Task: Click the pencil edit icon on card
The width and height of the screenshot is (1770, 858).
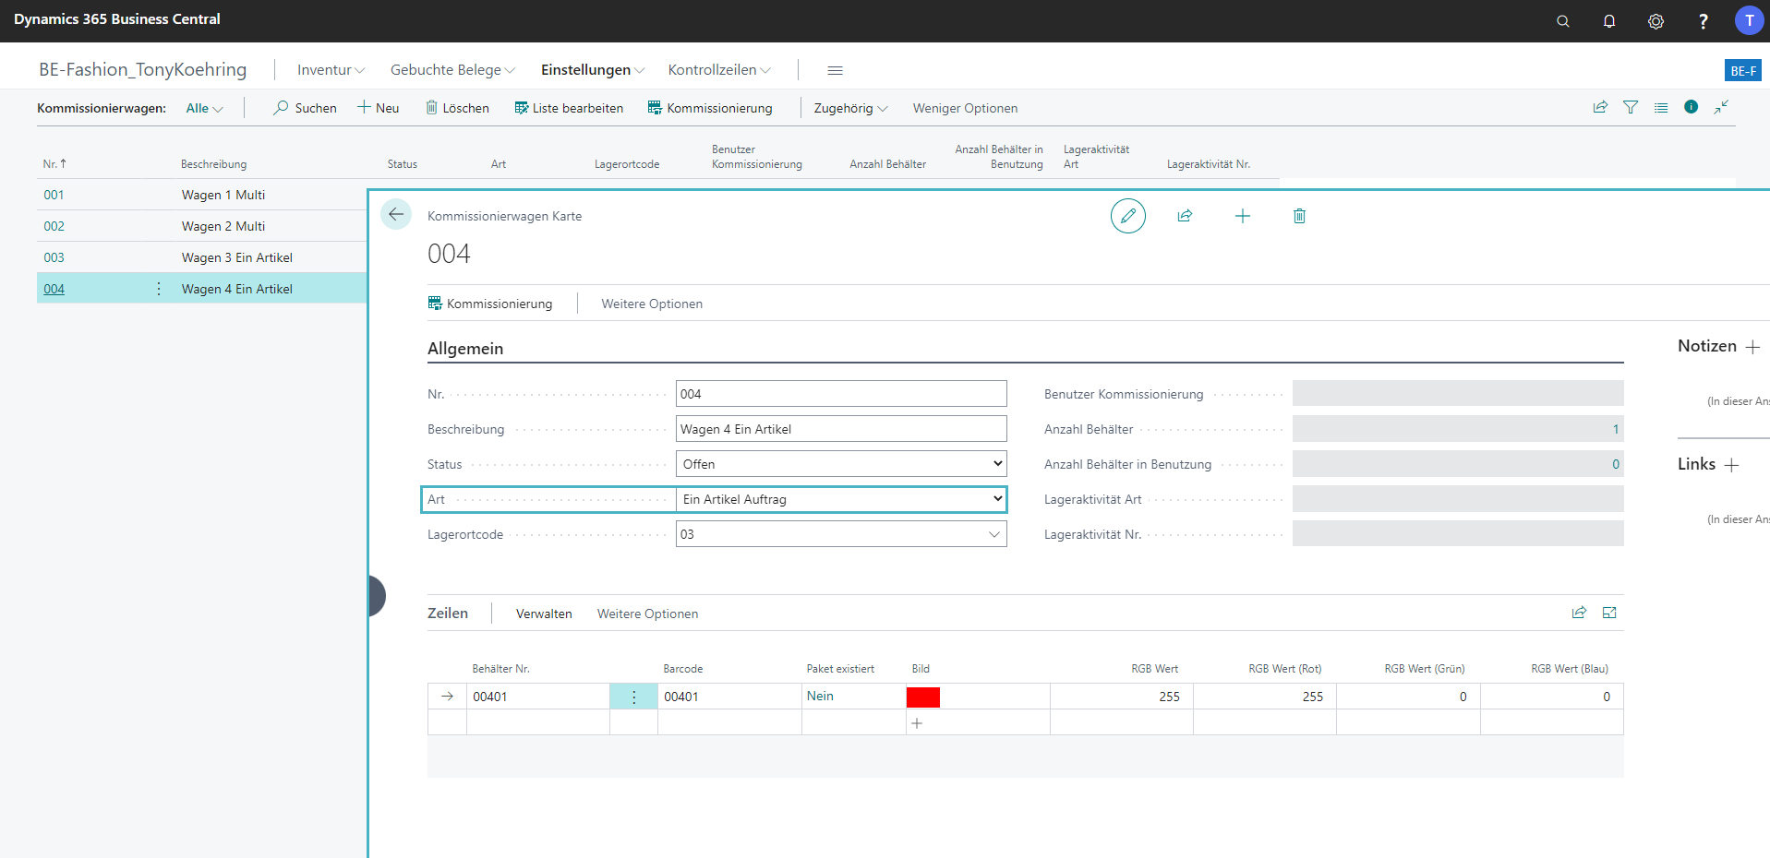Action: (1127, 216)
